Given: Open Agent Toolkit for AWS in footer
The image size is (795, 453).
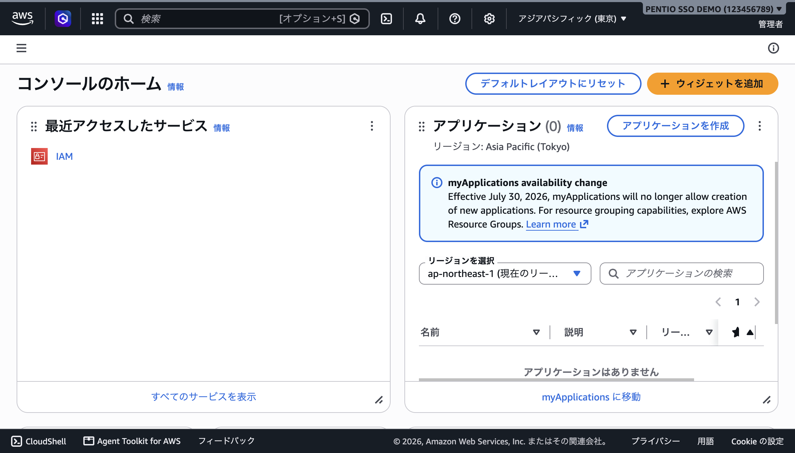Looking at the screenshot, I should coord(132,441).
